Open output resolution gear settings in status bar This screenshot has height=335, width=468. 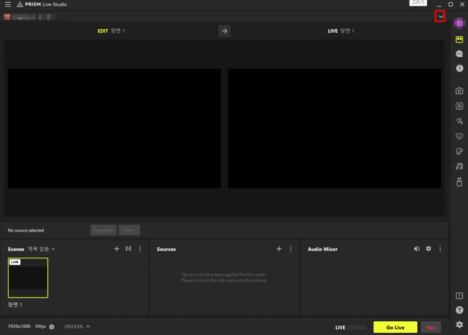point(52,327)
